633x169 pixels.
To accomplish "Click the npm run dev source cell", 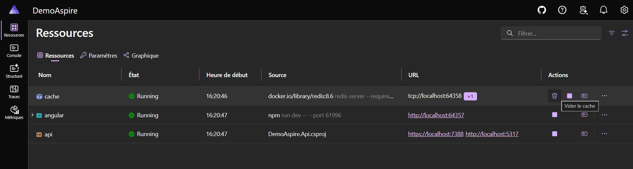I will (304, 115).
